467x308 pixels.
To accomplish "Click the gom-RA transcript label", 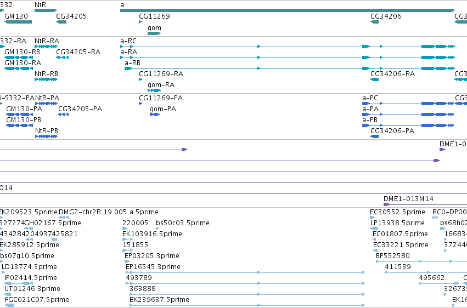I will (161, 85).
